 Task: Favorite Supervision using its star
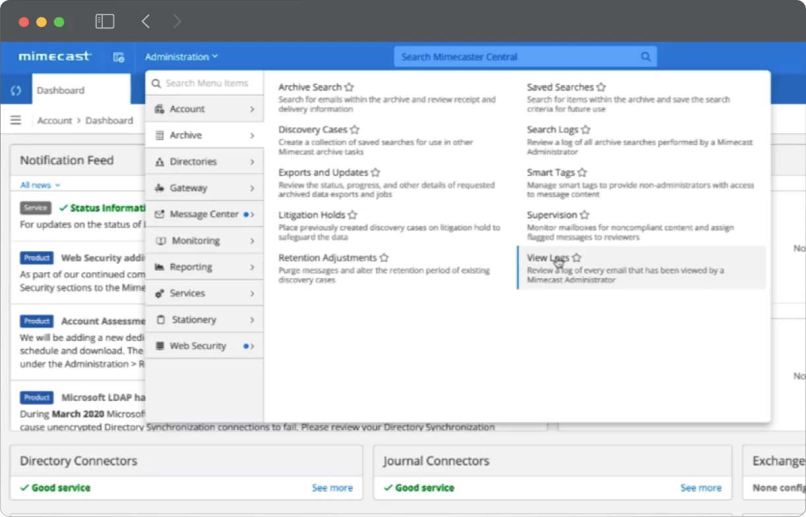584,215
